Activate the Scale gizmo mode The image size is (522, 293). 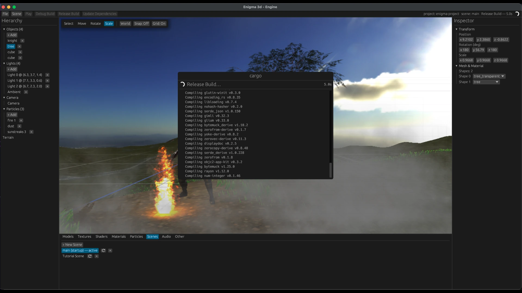pos(109,24)
